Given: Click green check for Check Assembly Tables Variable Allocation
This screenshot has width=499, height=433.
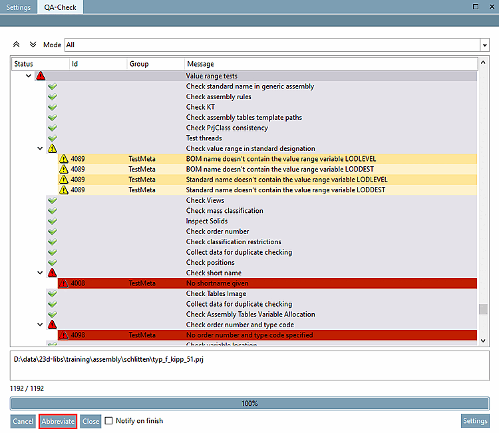Looking at the screenshot, I should 52,315.
